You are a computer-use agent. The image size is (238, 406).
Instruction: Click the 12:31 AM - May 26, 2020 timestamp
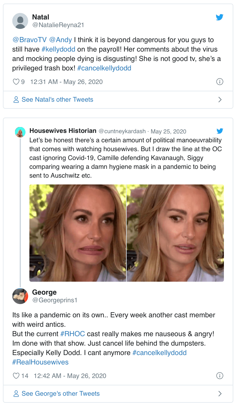66,82
